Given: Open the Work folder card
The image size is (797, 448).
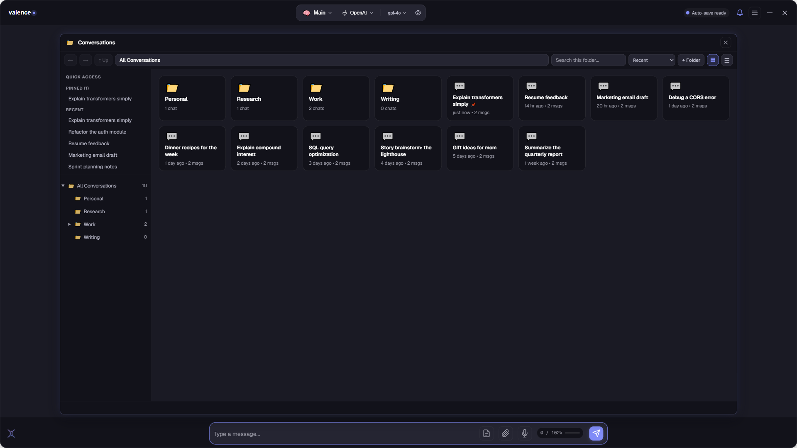Looking at the screenshot, I should coord(336,98).
